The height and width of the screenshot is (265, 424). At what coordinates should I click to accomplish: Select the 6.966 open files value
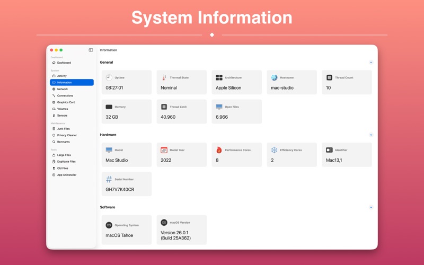[x=222, y=117]
